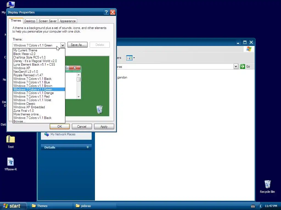Select Windows 7 Colors v1.1 Violet
Screen dimensions: 281x210
click(39, 100)
